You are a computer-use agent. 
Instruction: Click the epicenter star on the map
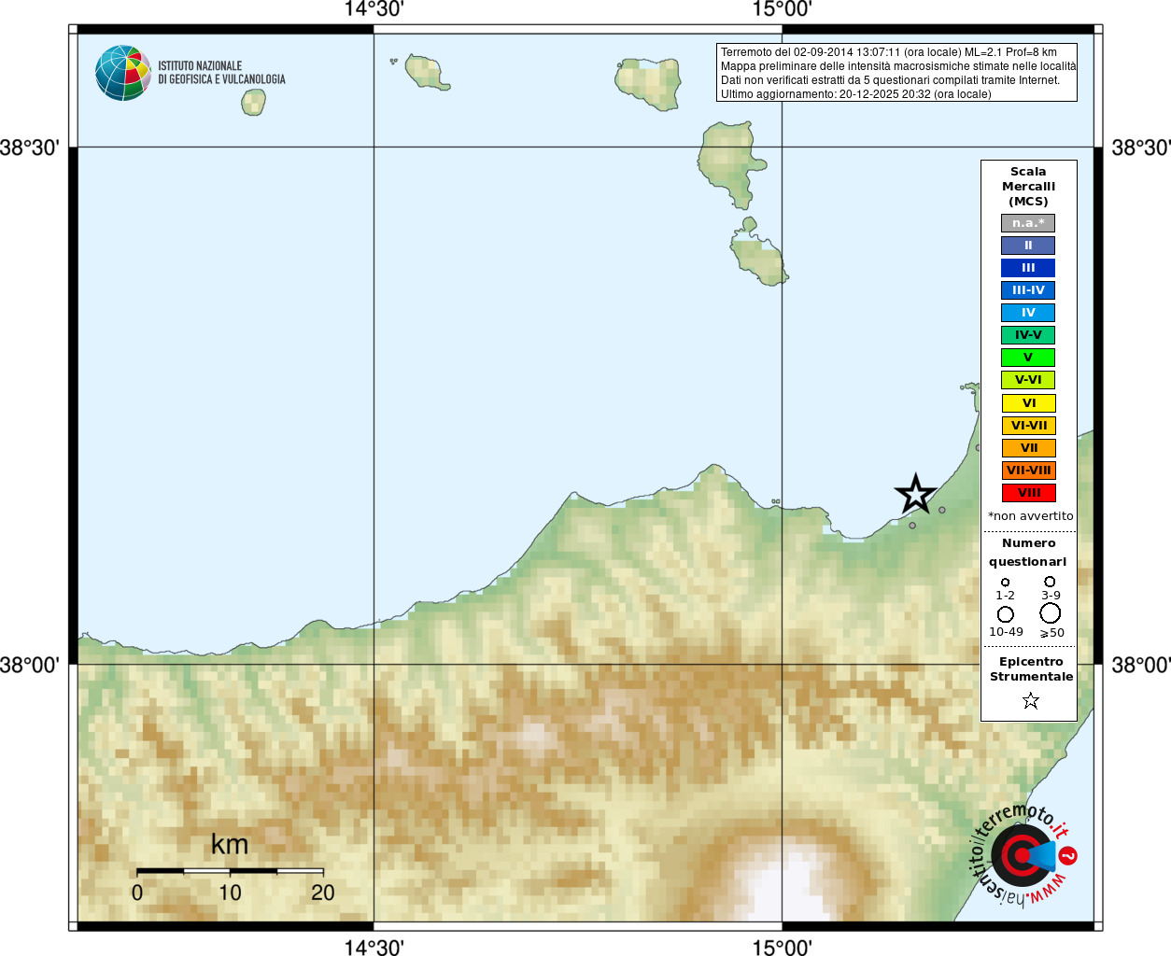click(x=915, y=493)
